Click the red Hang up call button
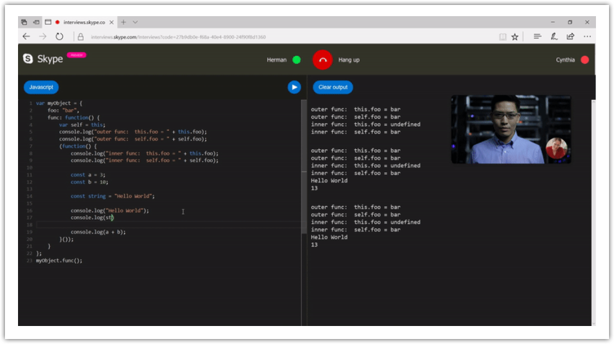 323,60
